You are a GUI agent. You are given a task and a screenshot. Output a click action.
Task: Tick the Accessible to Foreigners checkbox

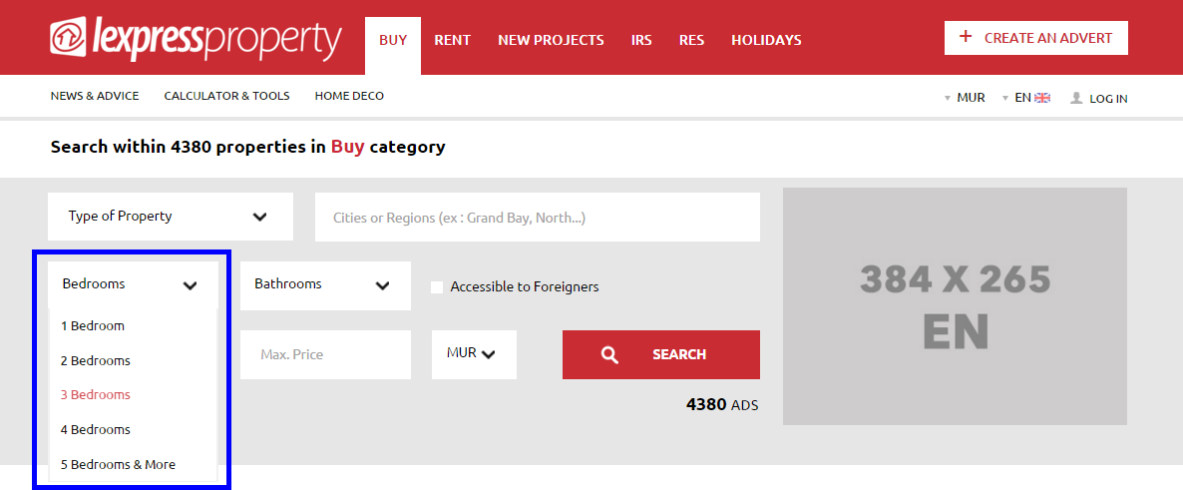(x=437, y=286)
